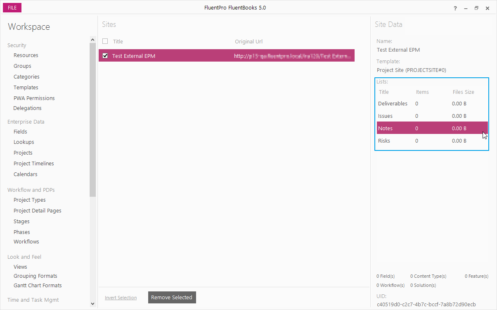Click the 0 Content Type(s) count
497x310 pixels.
click(428, 276)
